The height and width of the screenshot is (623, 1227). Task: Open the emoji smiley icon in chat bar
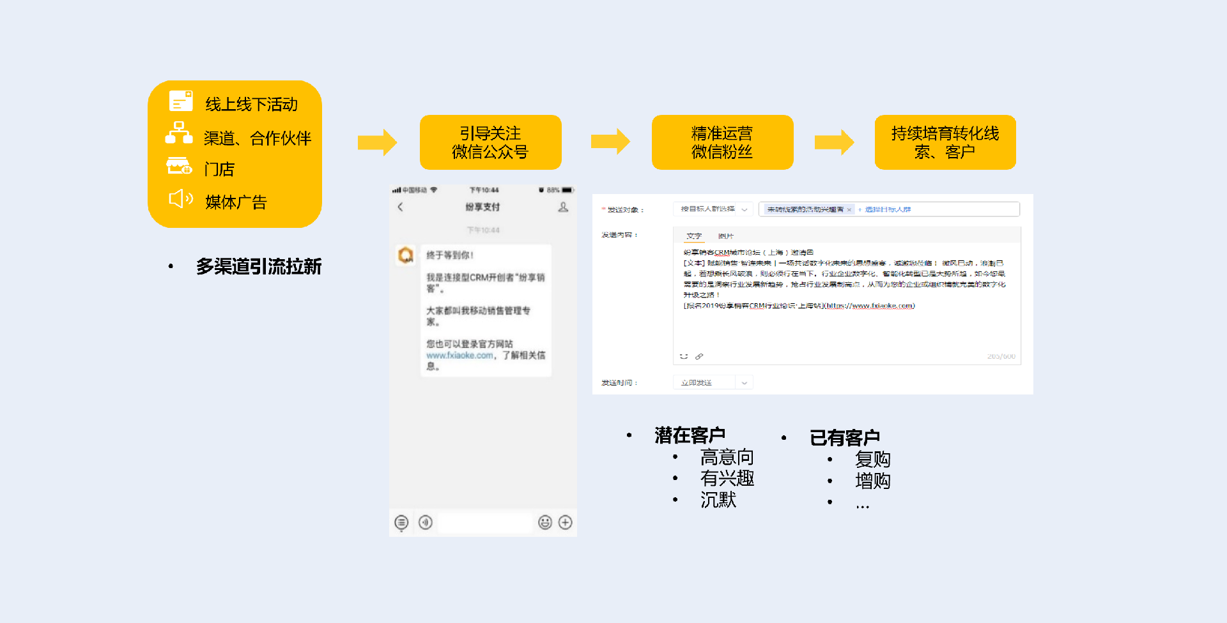pyautogui.click(x=545, y=523)
